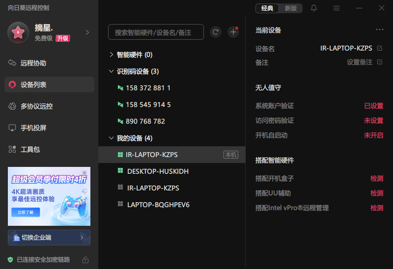This screenshot has width=393, height=269.
Task: Select 设备列表 in sidebar
Action: (x=49, y=84)
